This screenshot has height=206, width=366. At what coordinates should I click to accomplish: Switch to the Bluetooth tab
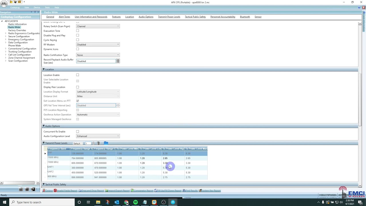coord(245,17)
